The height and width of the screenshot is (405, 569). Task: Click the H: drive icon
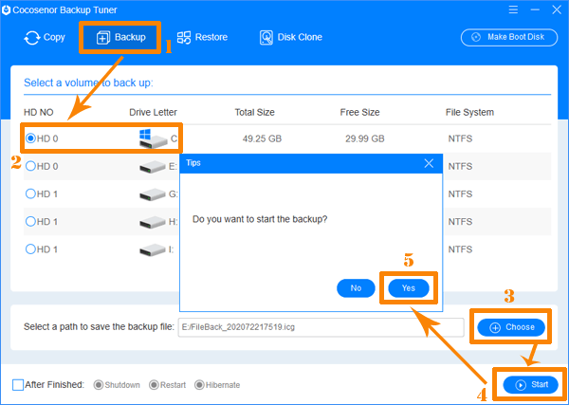click(x=153, y=222)
